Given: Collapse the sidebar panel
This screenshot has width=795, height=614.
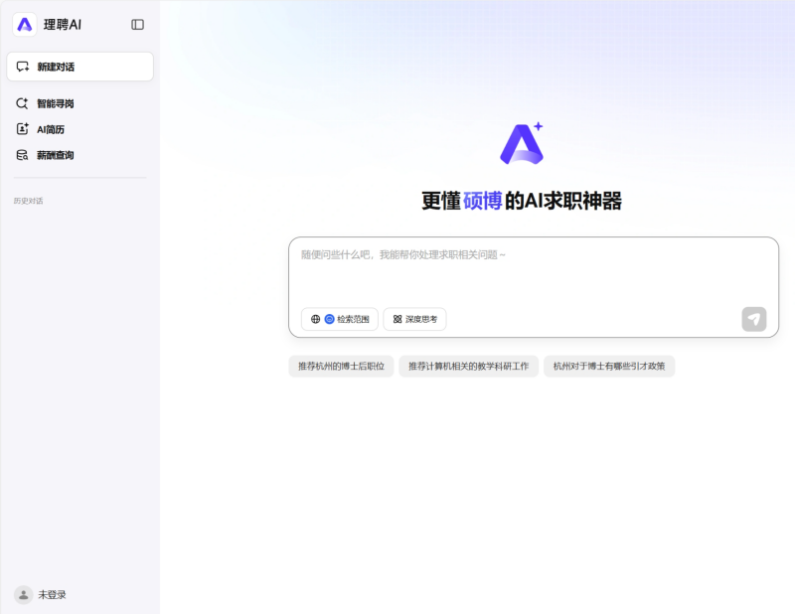Looking at the screenshot, I should [139, 24].
